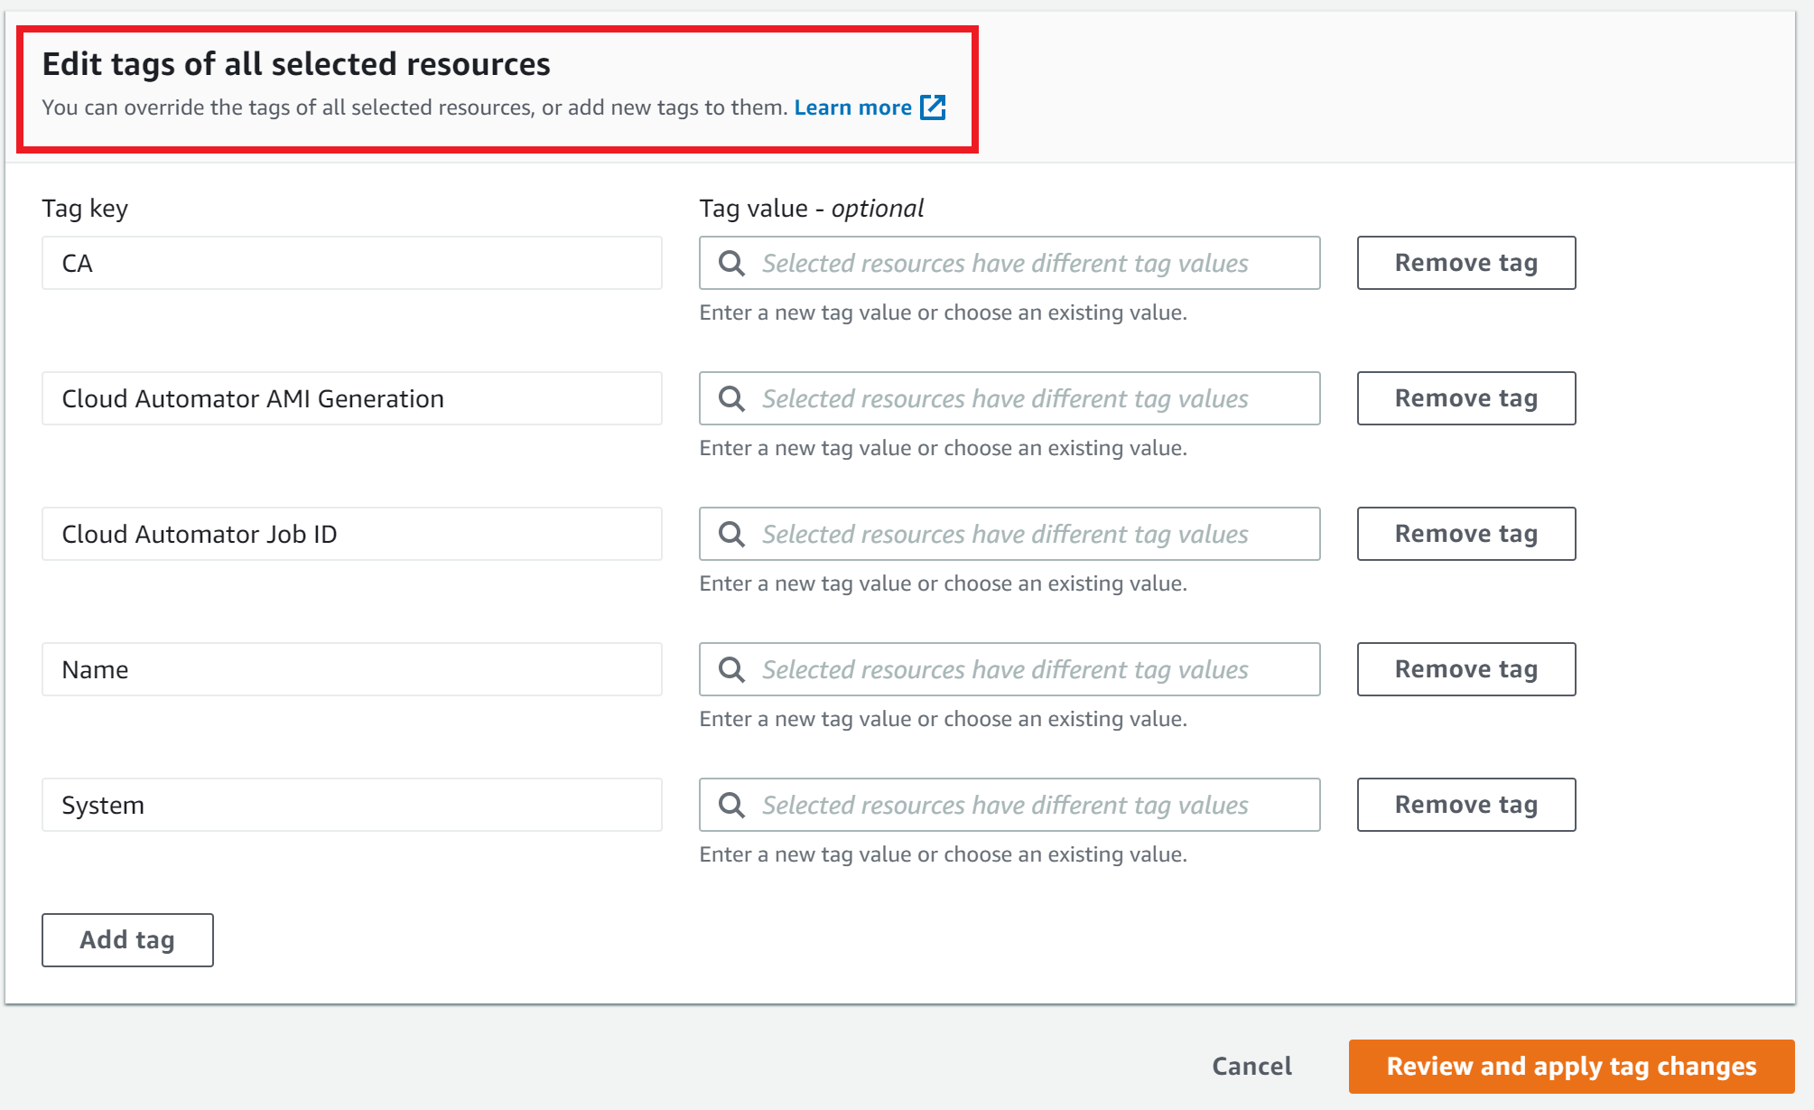
Task: Cancel the tag editing
Action: coord(1251,1066)
